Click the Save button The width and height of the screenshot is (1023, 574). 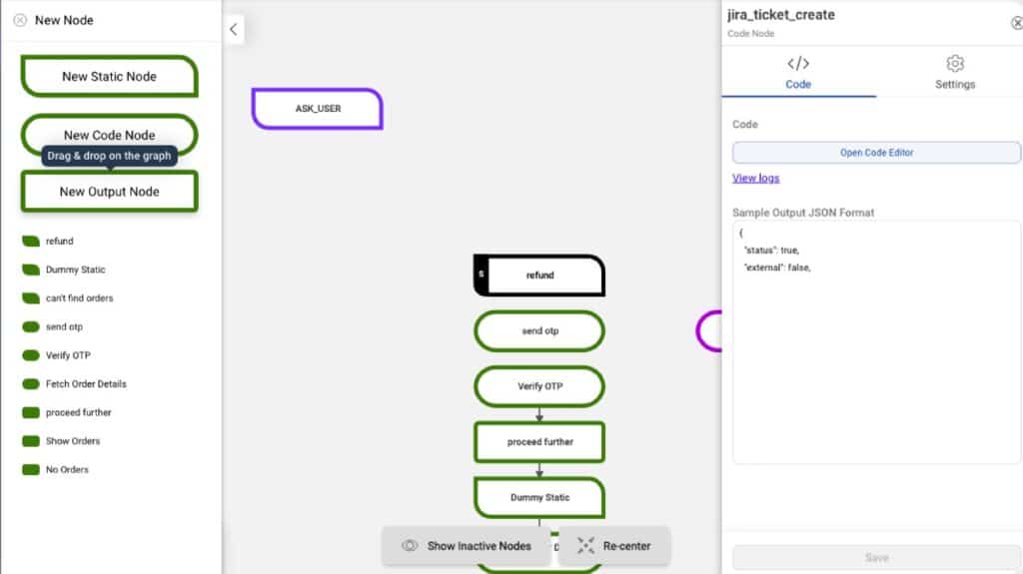876,558
